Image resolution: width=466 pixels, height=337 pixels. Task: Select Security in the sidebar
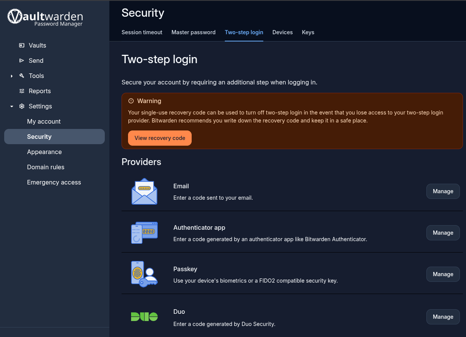click(54, 137)
